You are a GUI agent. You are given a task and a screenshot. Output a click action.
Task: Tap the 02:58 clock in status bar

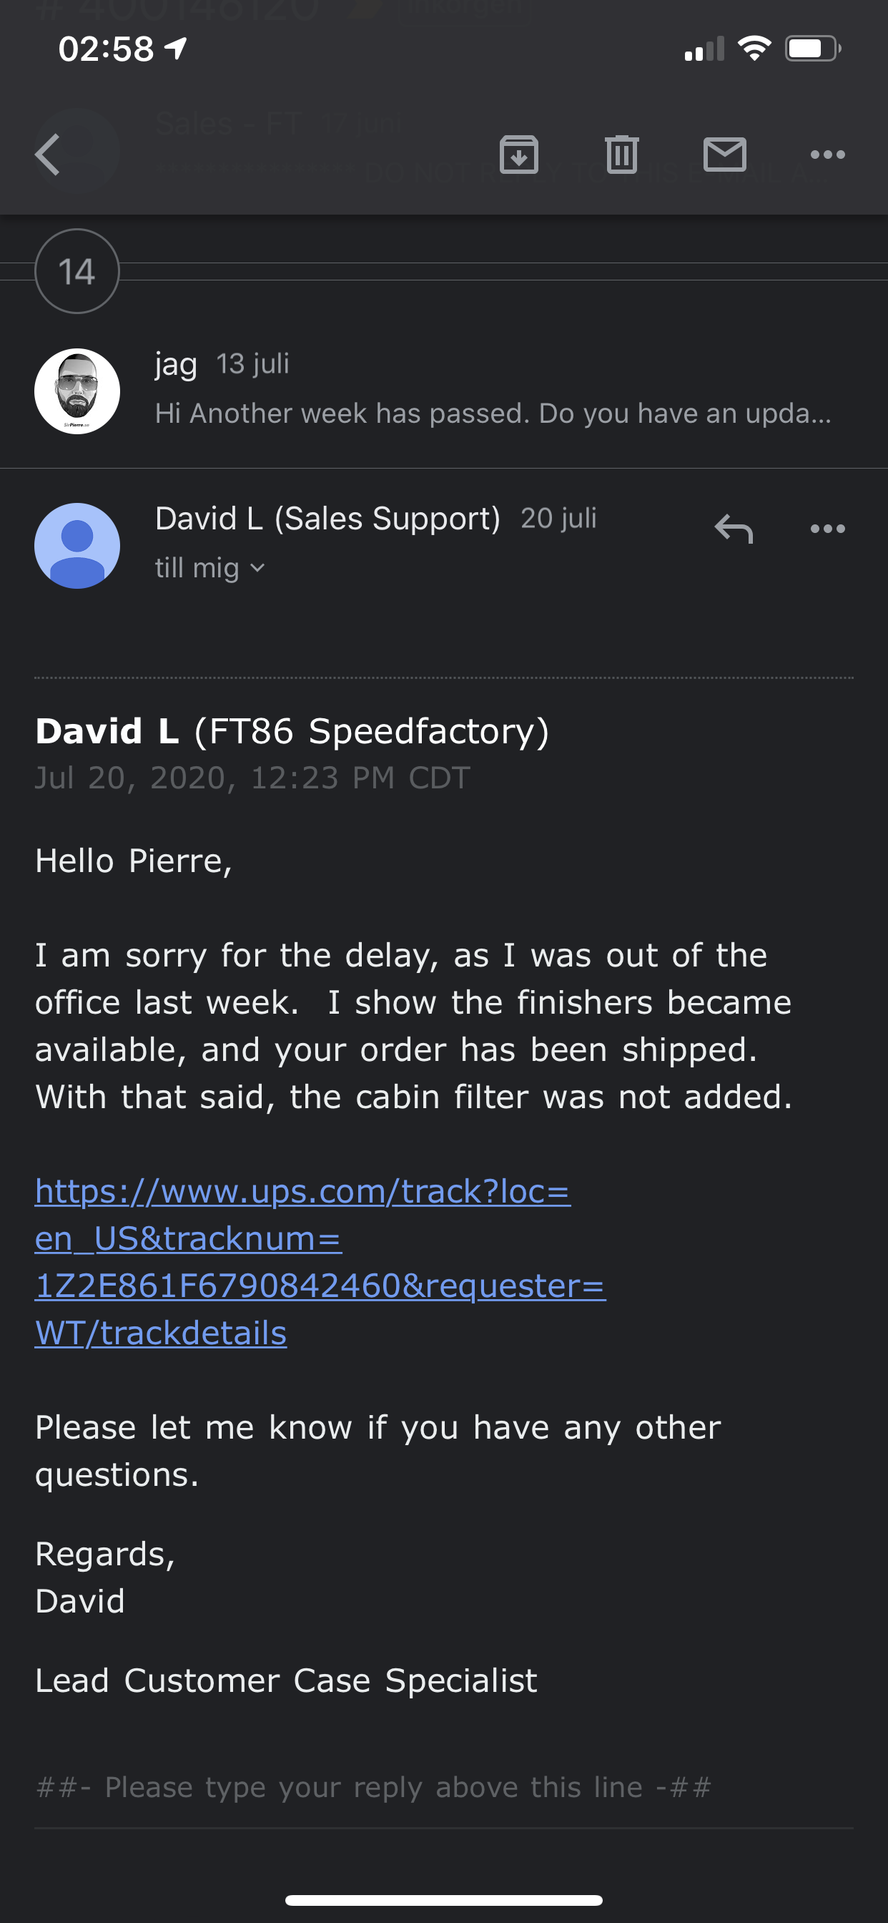coord(106,49)
